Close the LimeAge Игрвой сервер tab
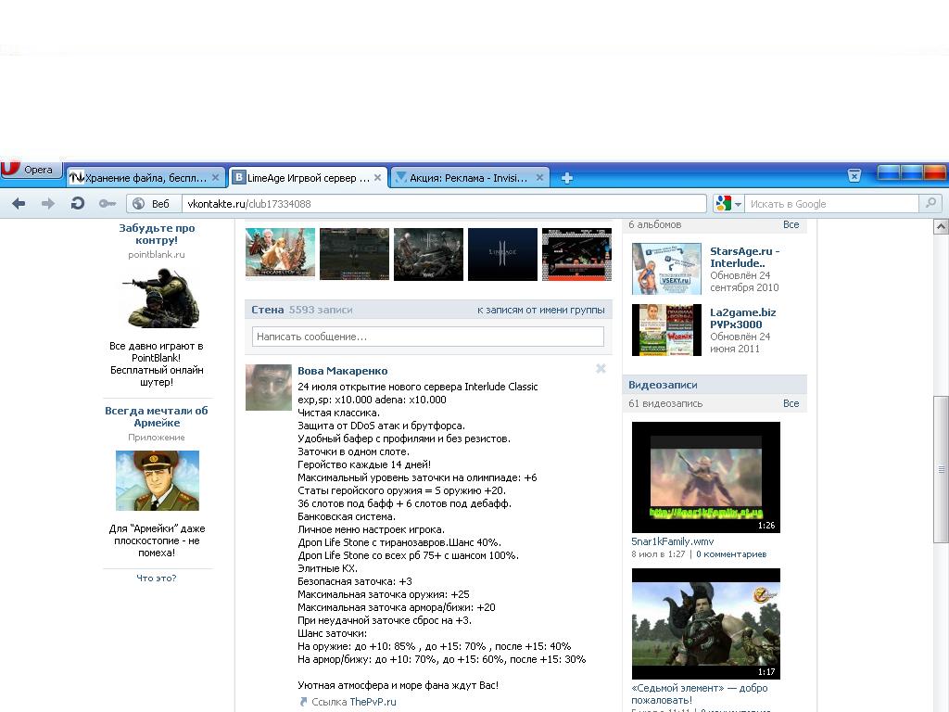The height and width of the screenshot is (712, 949). pyautogui.click(x=378, y=177)
